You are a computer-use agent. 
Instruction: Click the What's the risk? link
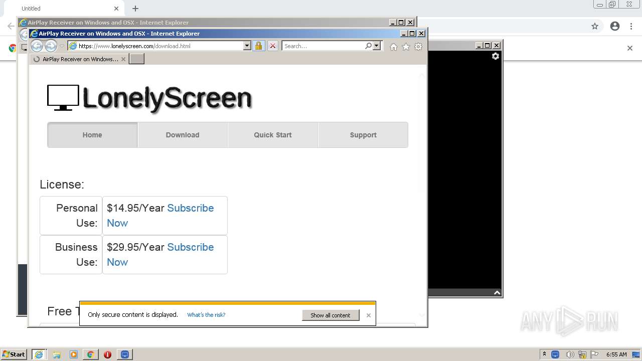pos(206,315)
